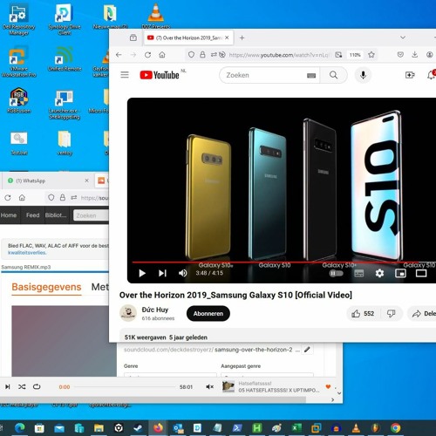Subscribe with the Abonneren button
The width and height of the screenshot is (436, 436).
click(208, 314)
